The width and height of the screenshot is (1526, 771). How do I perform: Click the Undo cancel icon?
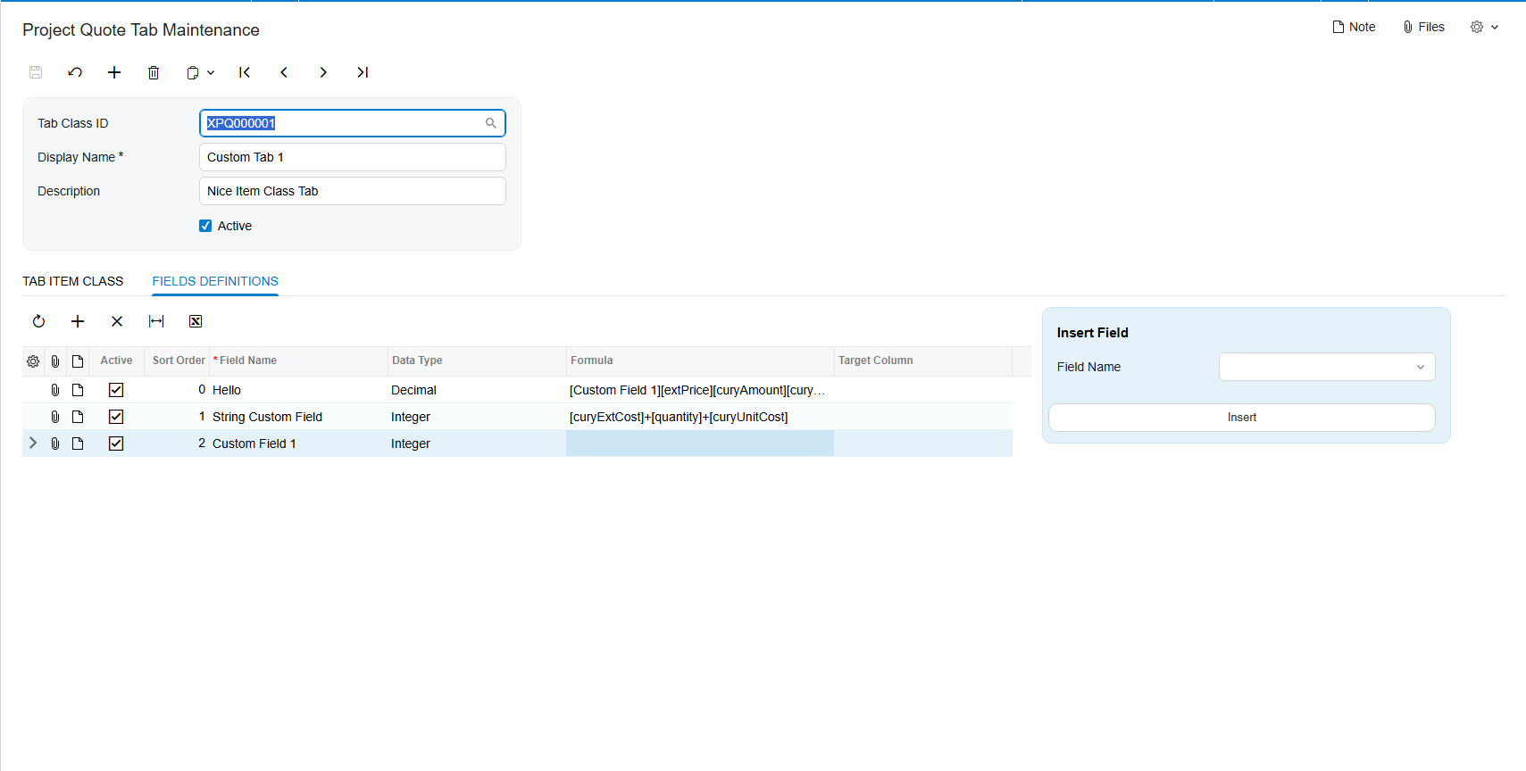click(x=75, y=72)
